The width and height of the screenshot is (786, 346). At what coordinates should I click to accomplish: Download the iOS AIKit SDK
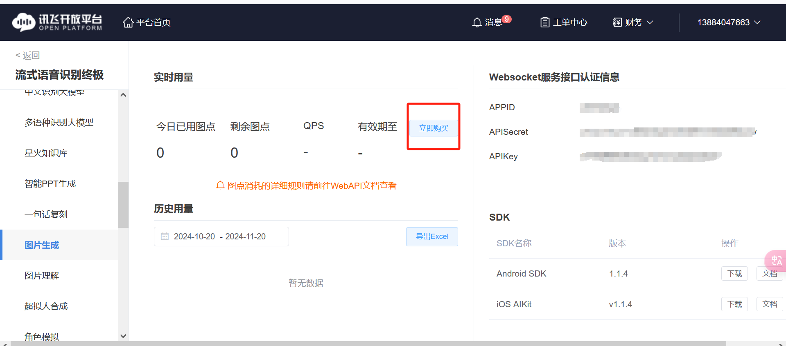point(734,304)
